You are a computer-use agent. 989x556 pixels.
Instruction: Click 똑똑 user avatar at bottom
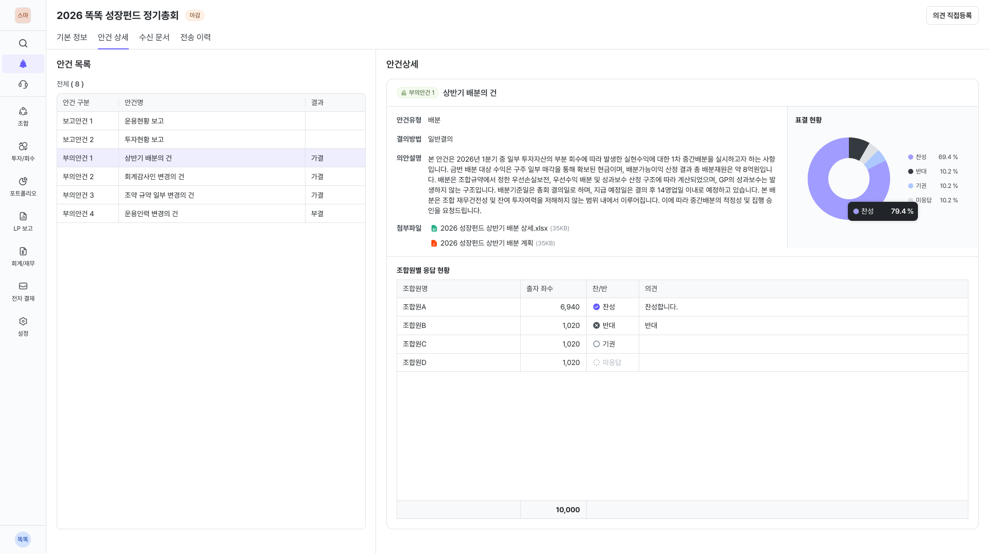(23, 539)
